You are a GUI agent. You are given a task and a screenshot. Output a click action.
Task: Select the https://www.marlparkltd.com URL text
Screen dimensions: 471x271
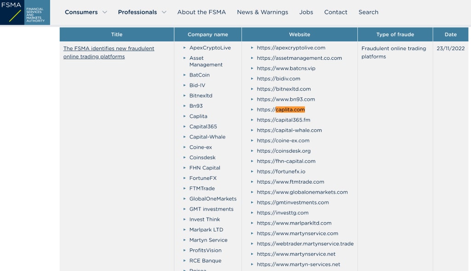coord(294,223)
